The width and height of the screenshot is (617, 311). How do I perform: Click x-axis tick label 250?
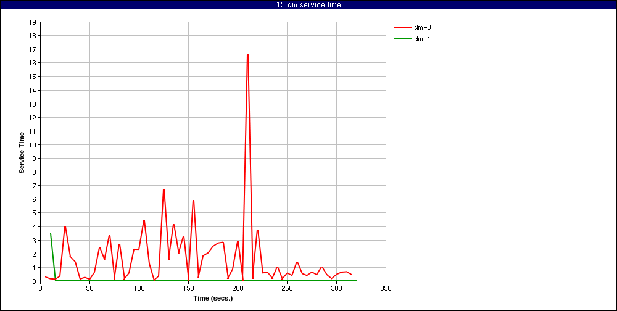(287, 288)
